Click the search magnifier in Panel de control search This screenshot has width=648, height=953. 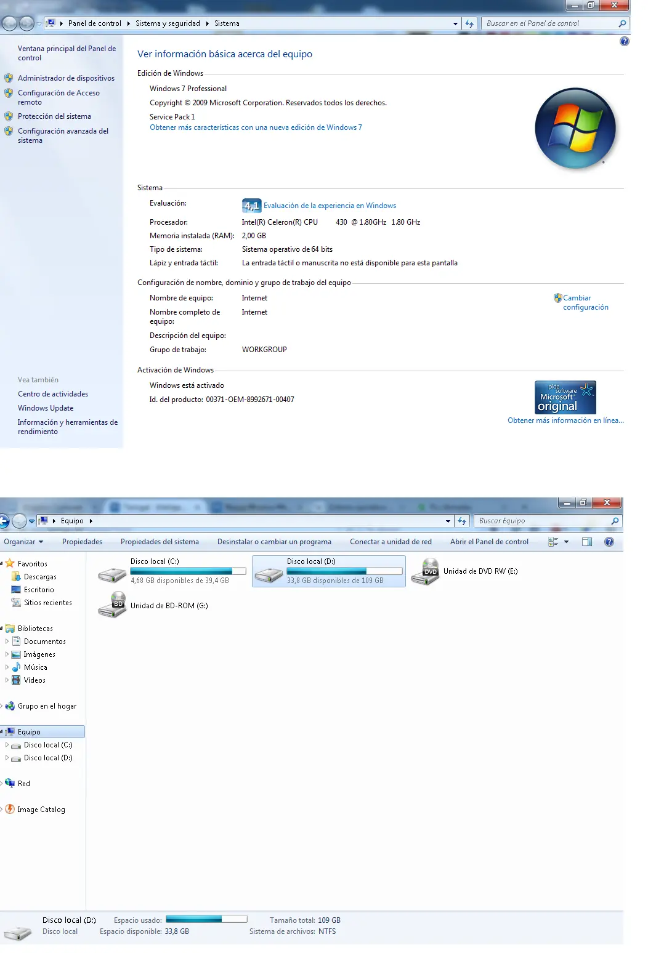pyautogui.click(x=622, y=23)
